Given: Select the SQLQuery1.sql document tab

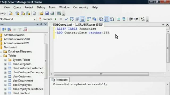Looking at the screenshot, I should pyautogui.click(x=78, y=25).
